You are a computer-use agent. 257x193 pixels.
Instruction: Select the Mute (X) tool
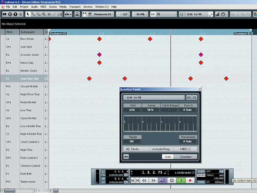[49, 14]
